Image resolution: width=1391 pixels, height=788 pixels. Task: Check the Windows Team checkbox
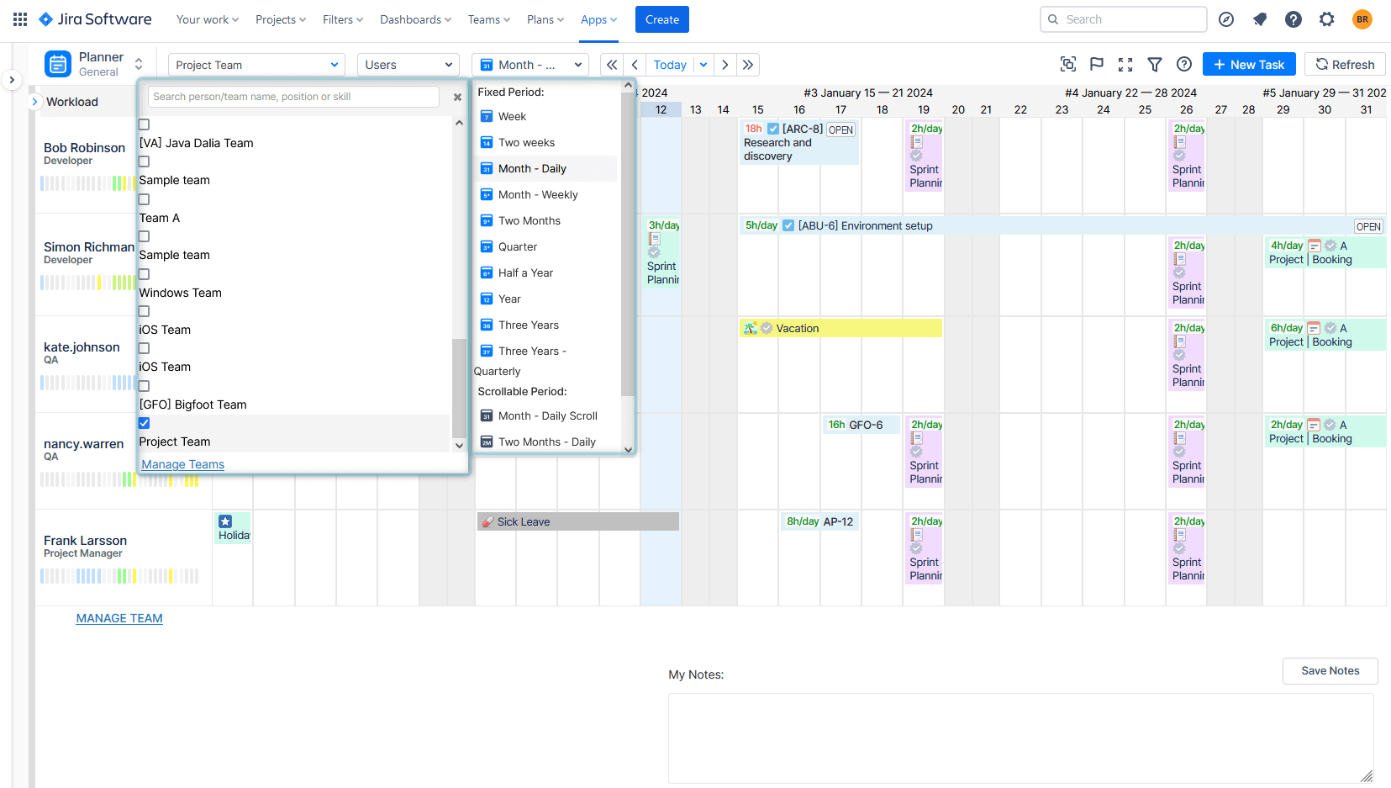pyautogui.click(x=144, y=273)
